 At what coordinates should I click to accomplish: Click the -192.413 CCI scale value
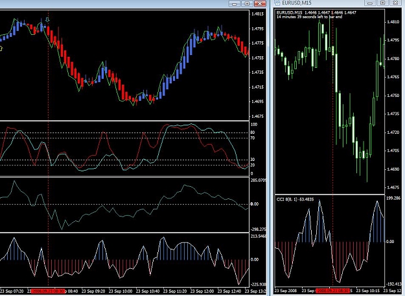click(x=393, y=284)
